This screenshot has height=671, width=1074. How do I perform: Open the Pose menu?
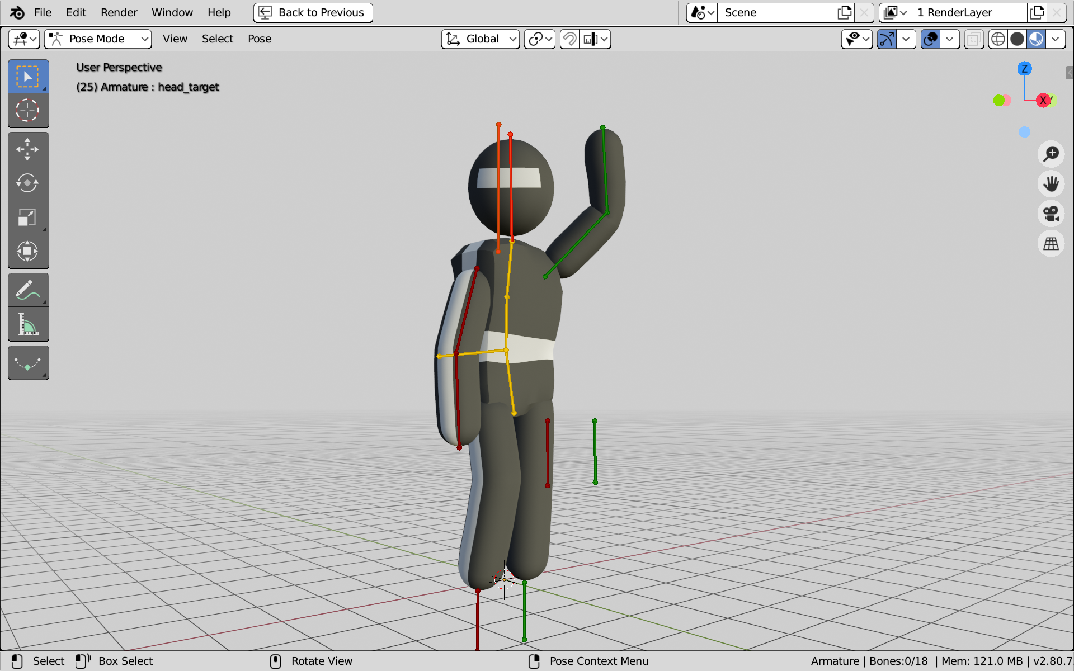pyautogui.click(x=259, y=39)
